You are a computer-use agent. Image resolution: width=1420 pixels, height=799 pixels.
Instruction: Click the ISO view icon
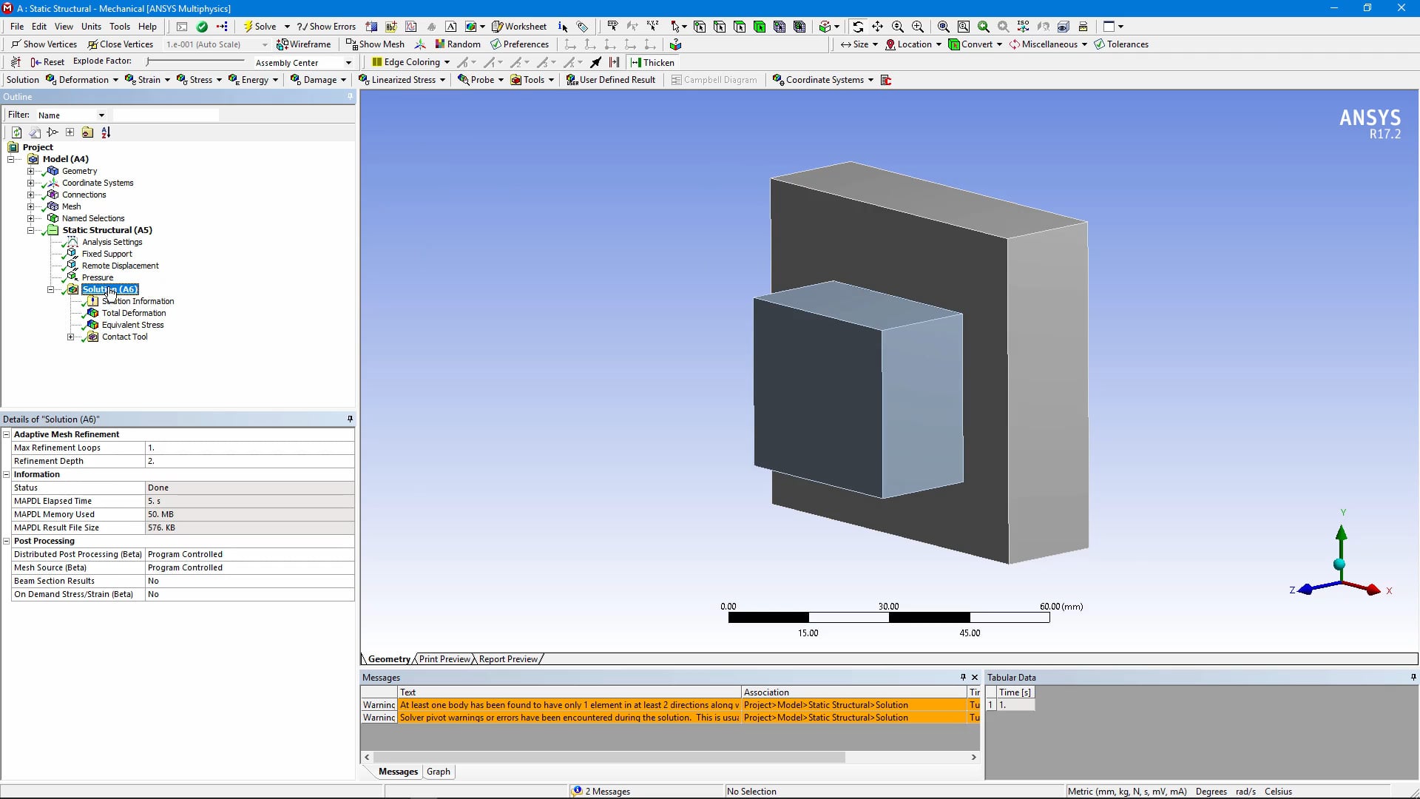point(1024,27)
